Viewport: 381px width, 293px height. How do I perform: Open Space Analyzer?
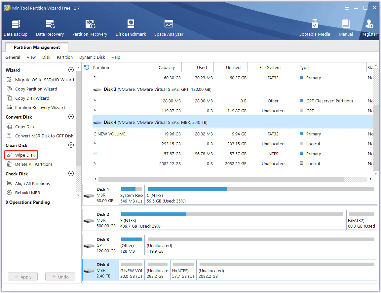(x=169, y=28)
